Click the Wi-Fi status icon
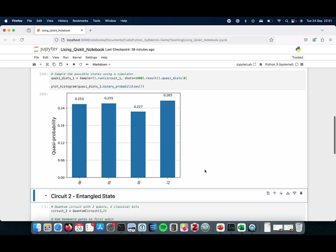 point(279,21)
